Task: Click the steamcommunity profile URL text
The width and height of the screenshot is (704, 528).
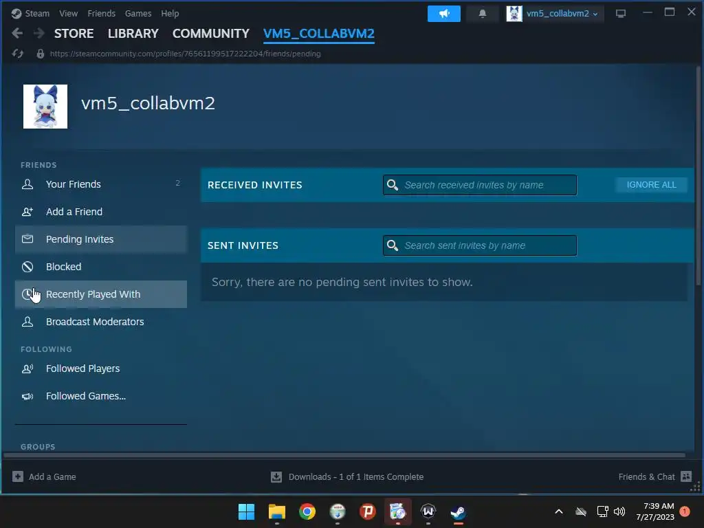Action: coord(185,54)
